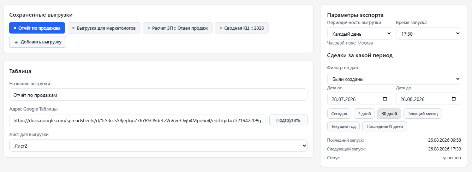Click the Параметры экспорта heading

point(355,15)
